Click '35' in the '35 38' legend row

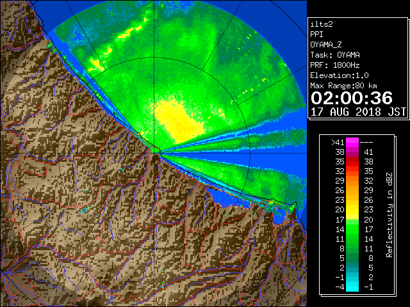coord(340,162)
